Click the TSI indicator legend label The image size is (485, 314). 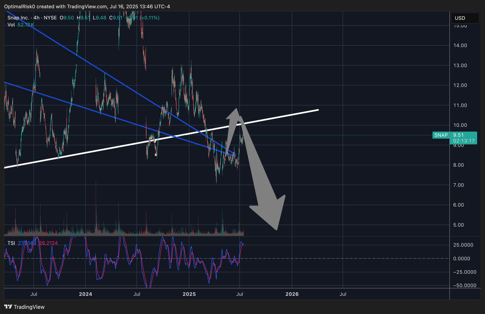pos(12,244)
